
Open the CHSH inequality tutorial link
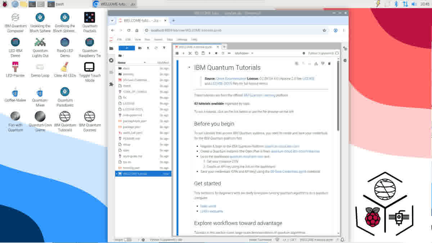tap(212, 211)
